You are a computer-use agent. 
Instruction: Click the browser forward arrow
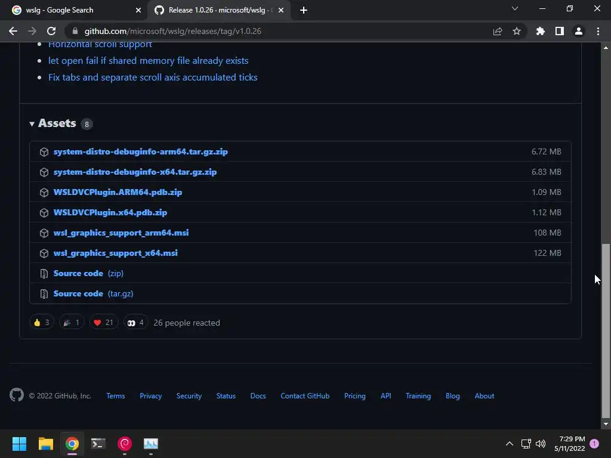coord(32,31)
